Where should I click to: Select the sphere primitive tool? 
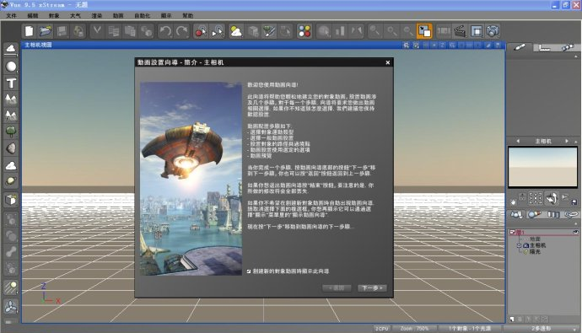click(11, 67)
